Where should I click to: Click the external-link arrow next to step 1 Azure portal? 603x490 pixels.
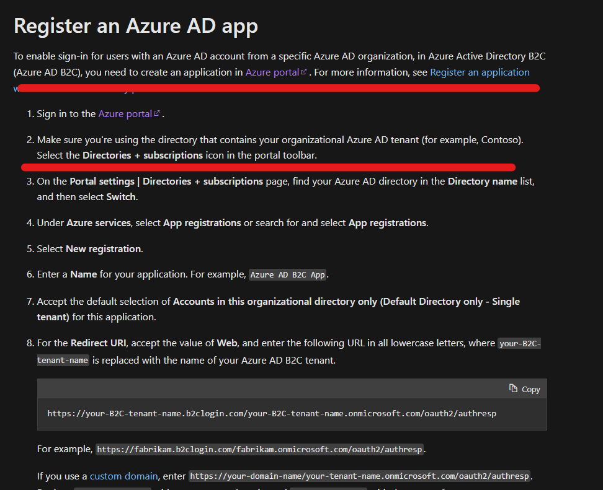(x=158, y=113)
